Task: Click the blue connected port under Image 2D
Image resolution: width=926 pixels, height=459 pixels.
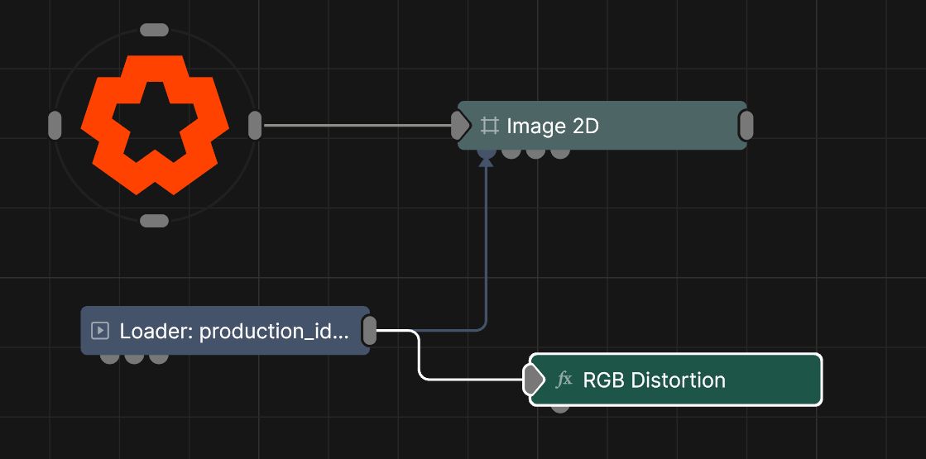Action: click(487, 152)
